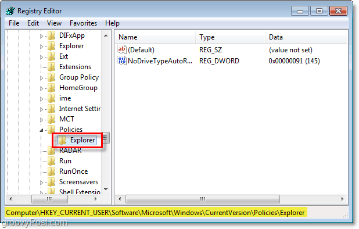
Task: Sort by the Name column header
Action: coord(155,37)
